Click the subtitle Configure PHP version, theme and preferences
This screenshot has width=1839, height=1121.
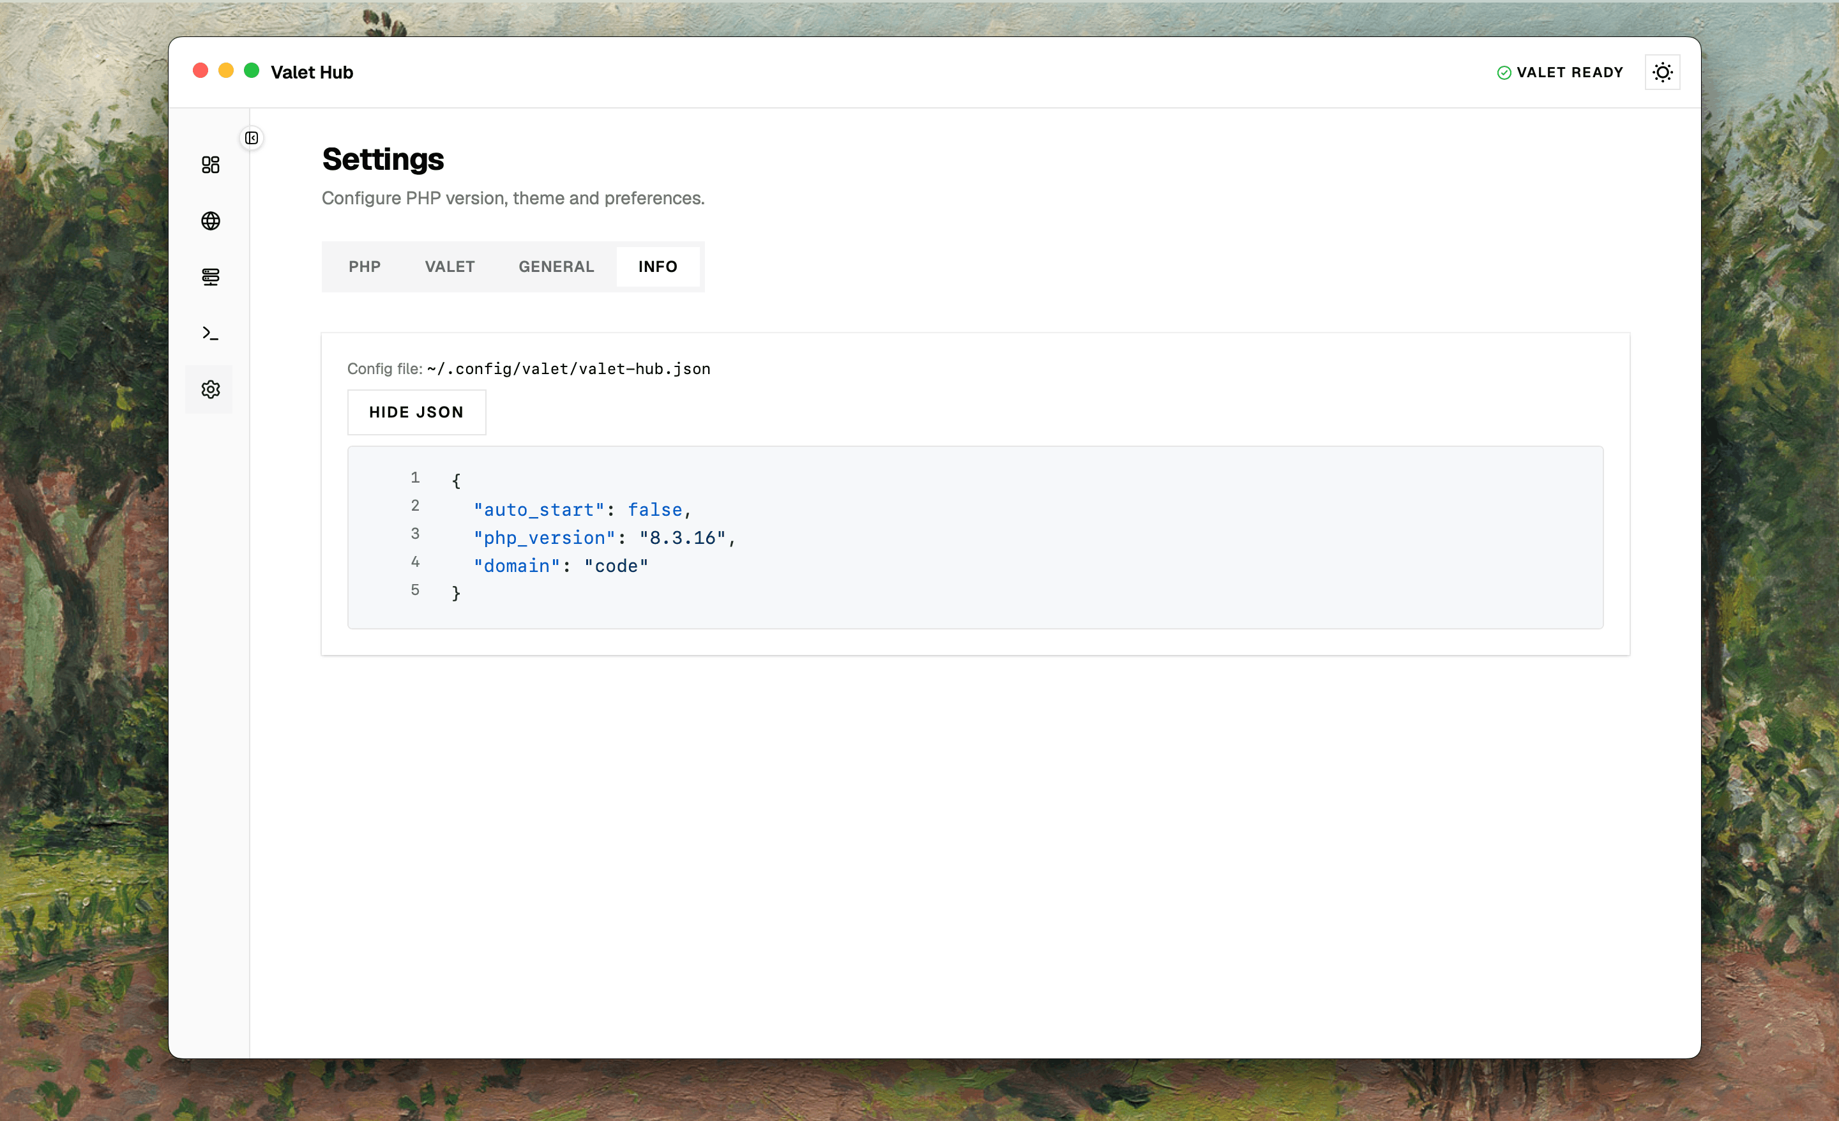click(x=513, y=198)
